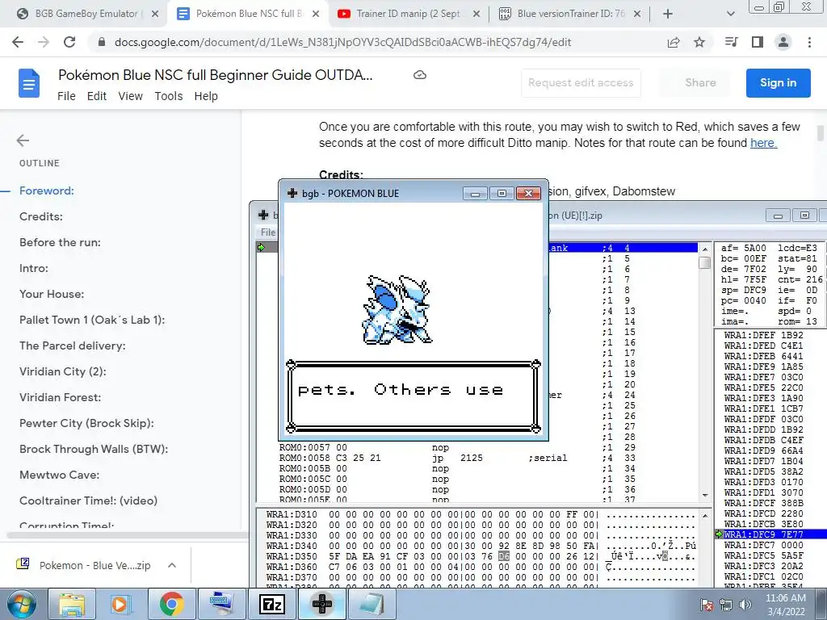Expand download options chevron for the zip file
Screen dimensions: 827x620
point(172,565)
